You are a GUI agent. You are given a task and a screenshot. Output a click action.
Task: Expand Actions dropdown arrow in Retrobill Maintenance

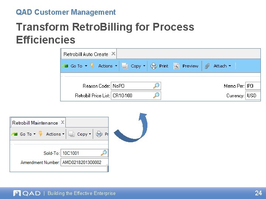click(63, 134)
